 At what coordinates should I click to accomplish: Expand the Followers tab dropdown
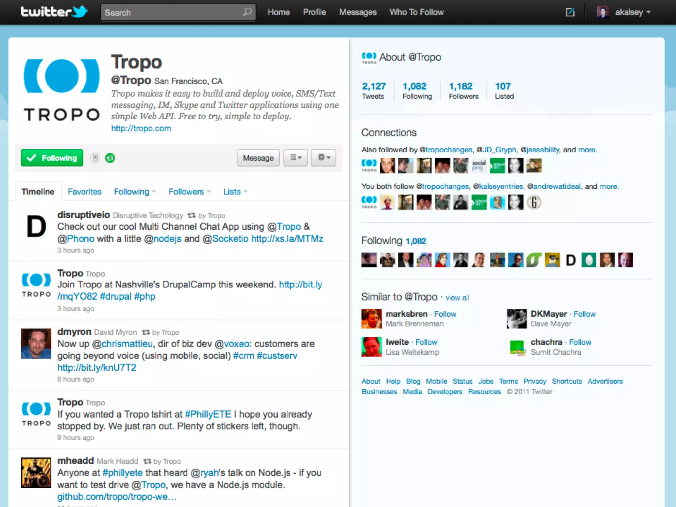[209, 192]
